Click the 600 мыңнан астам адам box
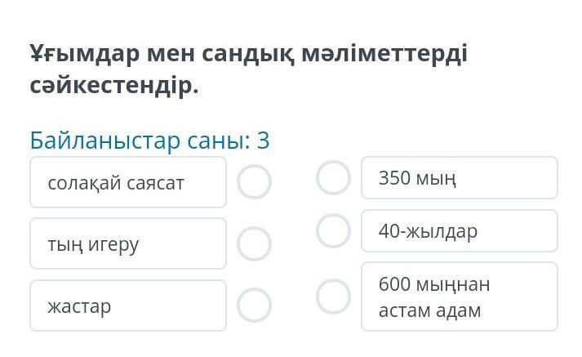This screenshot has height=357, width=582. [459, 297]
